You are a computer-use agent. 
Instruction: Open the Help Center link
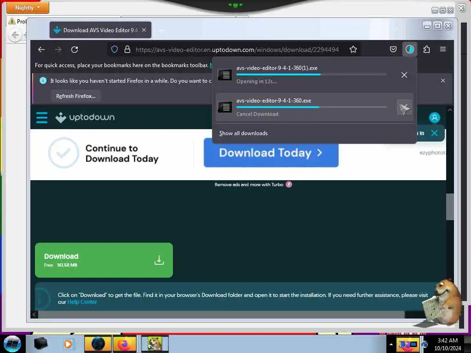tap(82, 302)
